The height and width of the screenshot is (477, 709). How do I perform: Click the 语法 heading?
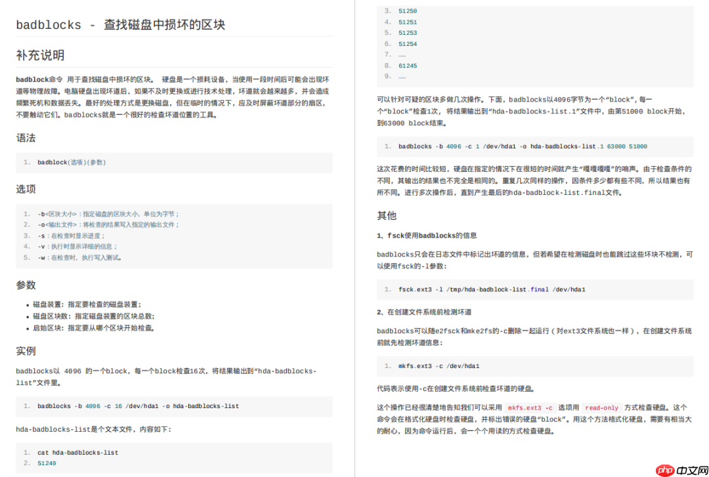click(26, 138)
